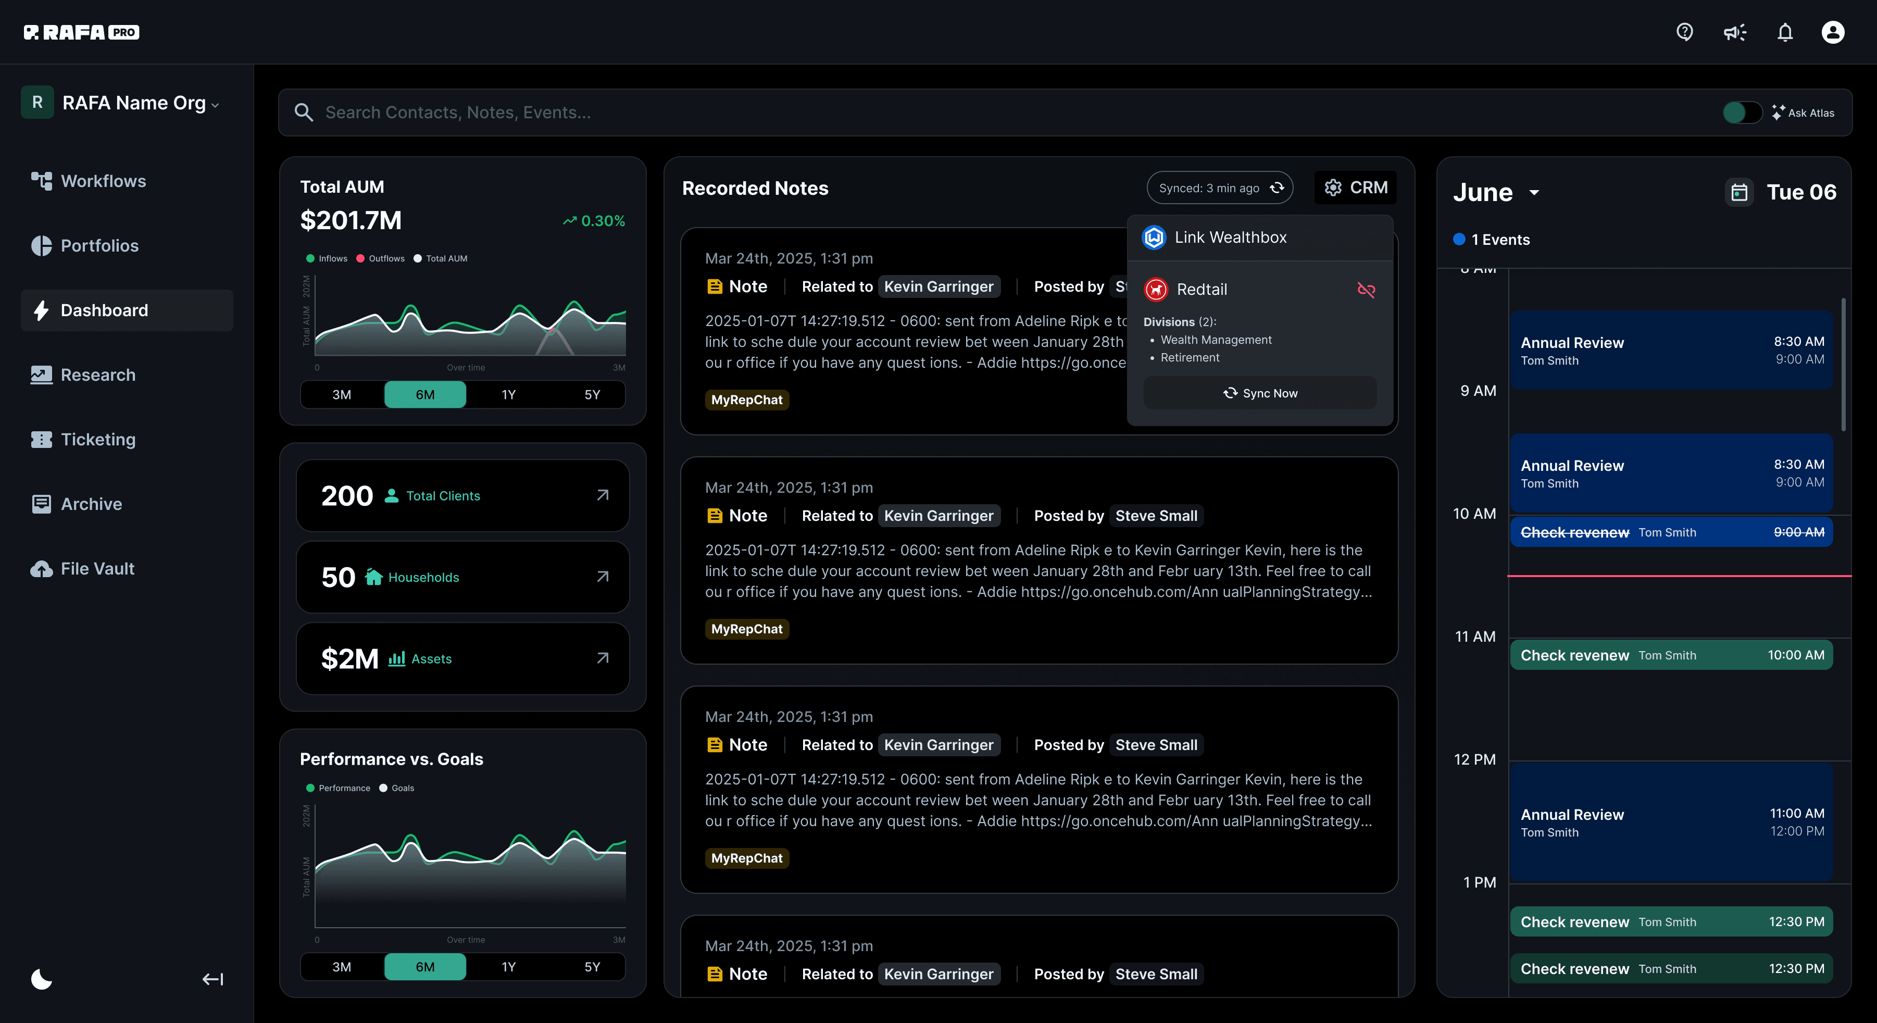Collapse the sidebar with the arrow icon
1877x1023 pixels.
point(212,979)
